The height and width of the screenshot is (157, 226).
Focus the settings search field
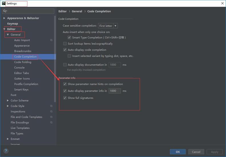coord(28,11)
